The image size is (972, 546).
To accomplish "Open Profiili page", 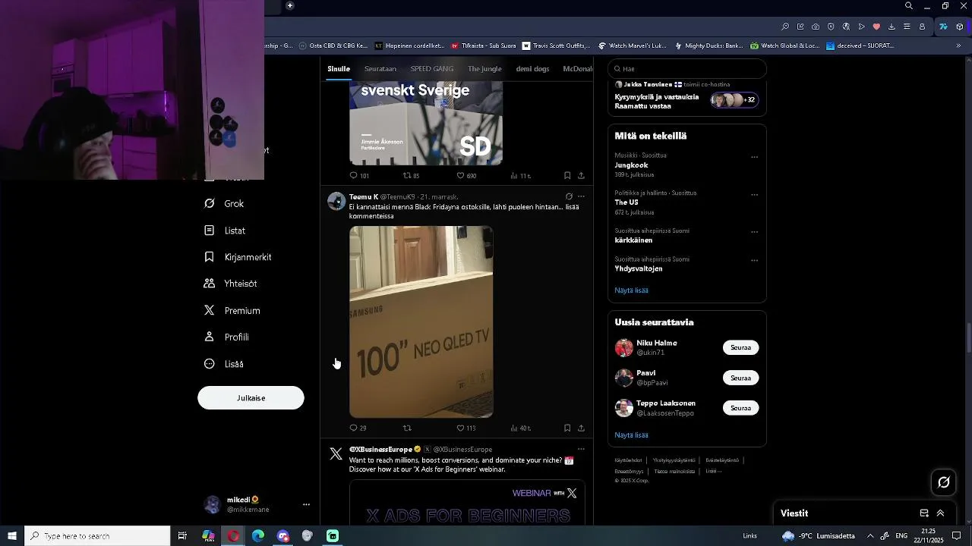I will click(226, 337).
